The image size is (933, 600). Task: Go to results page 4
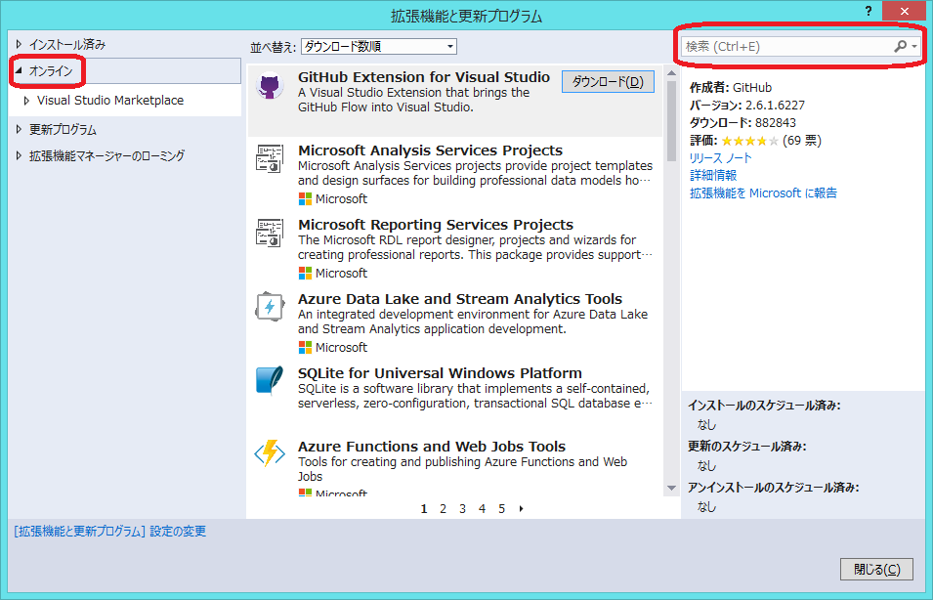pos(482,509)
